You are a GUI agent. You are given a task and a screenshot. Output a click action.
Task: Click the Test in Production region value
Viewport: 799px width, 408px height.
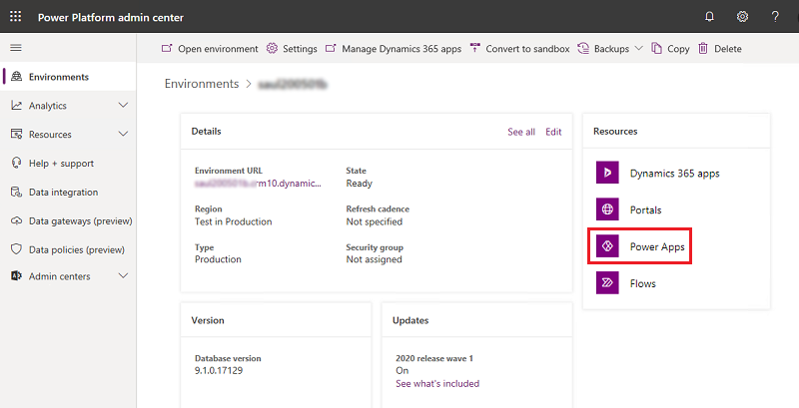(x=234, y=221)
